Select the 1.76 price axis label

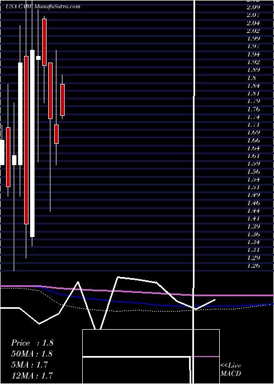[x=253, y=109]
